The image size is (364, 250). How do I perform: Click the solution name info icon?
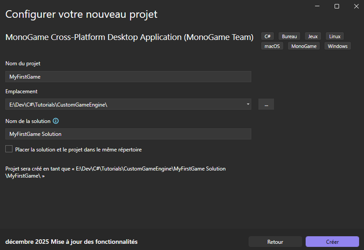[x=56, y=121]
